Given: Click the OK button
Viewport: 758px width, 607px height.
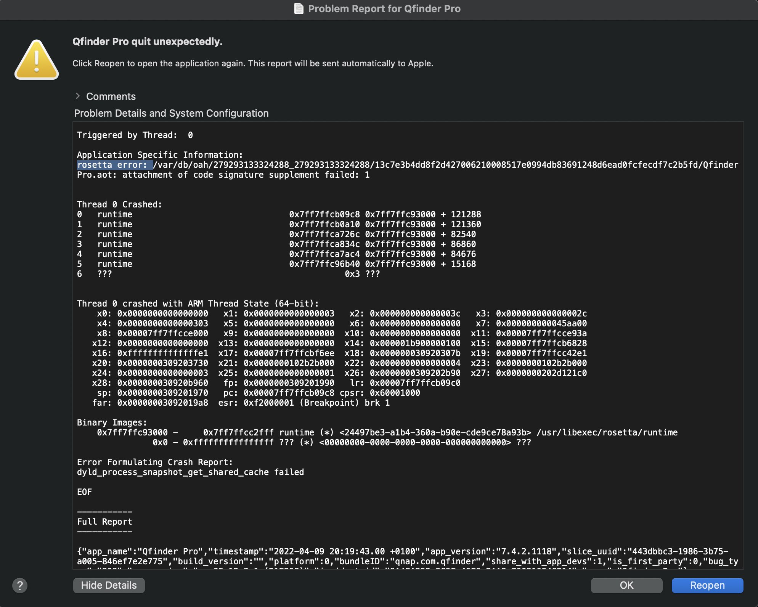Looking at the screenshot, I should [626, 585].
